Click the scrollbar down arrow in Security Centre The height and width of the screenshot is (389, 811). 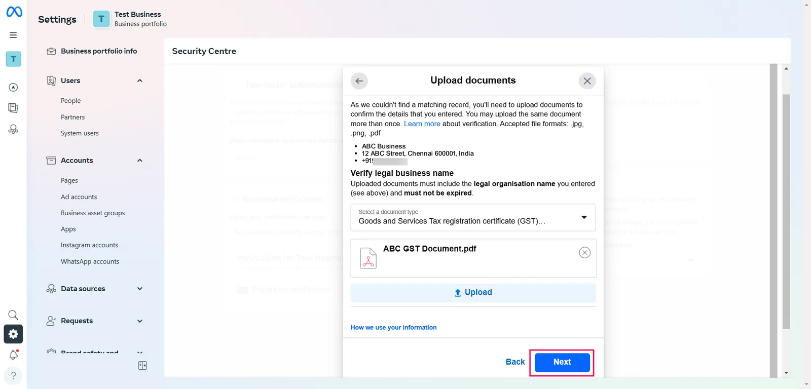[786, 373]
